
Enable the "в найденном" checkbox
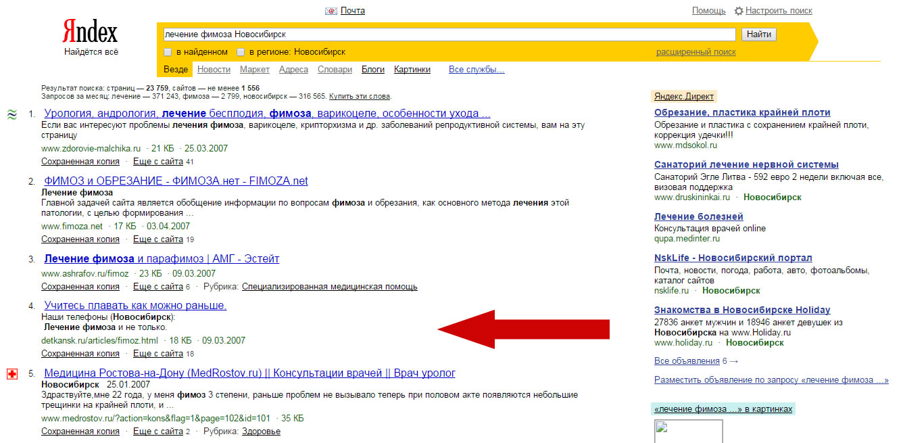coord(168,52)
